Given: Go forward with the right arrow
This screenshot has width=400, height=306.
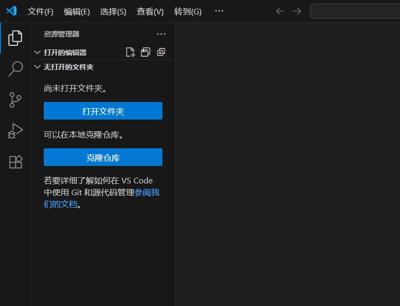Looking at the screenshot, I should pyautogui.click(x=297, y=11).
